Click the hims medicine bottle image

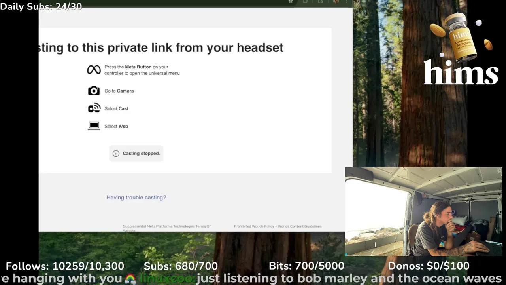(462, 38)
